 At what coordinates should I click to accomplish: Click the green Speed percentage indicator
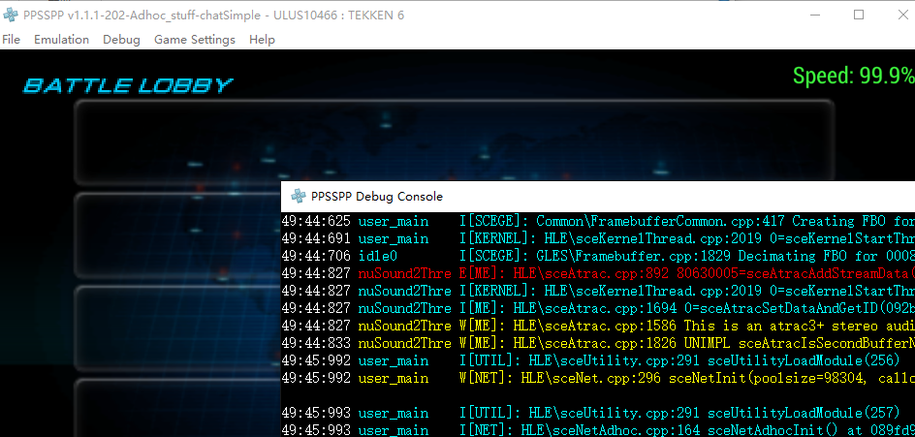853,76
